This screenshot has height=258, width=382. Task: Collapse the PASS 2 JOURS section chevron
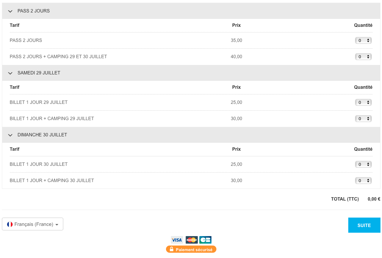[10, 11]
